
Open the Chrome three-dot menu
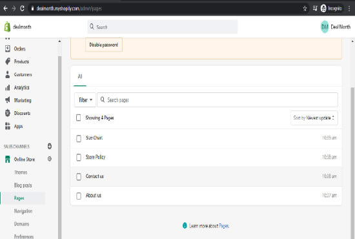[349, 8]
